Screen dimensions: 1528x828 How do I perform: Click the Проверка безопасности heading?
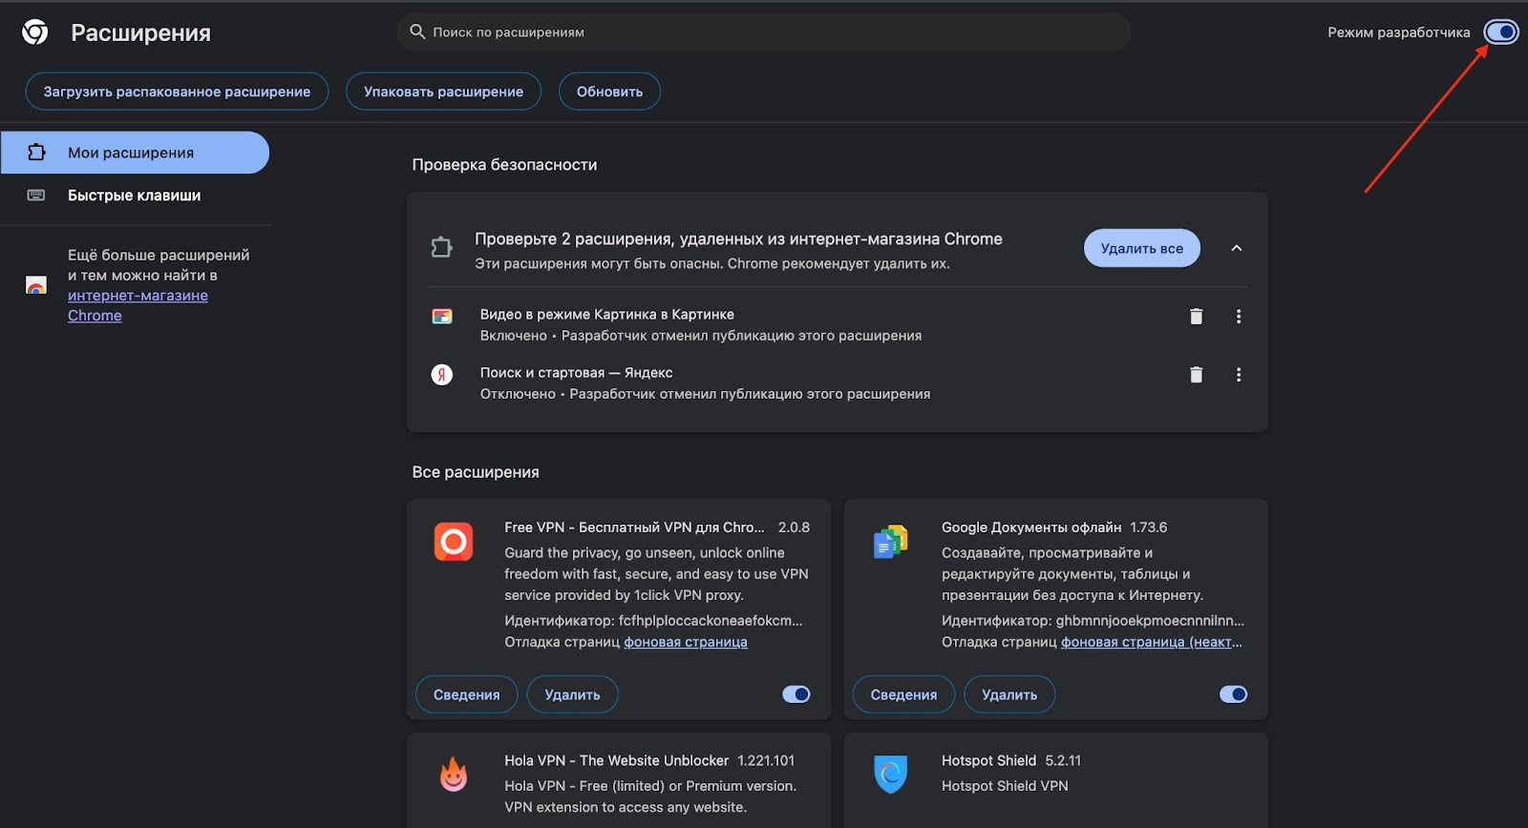tap(504, 165)
